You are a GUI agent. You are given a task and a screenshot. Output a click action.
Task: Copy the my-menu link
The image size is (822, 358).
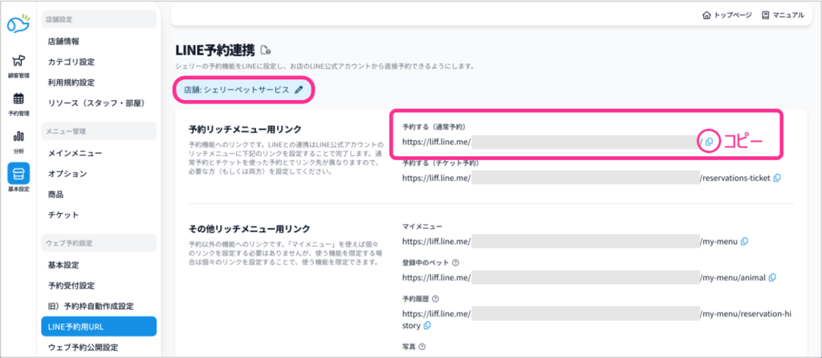(745, 241)
